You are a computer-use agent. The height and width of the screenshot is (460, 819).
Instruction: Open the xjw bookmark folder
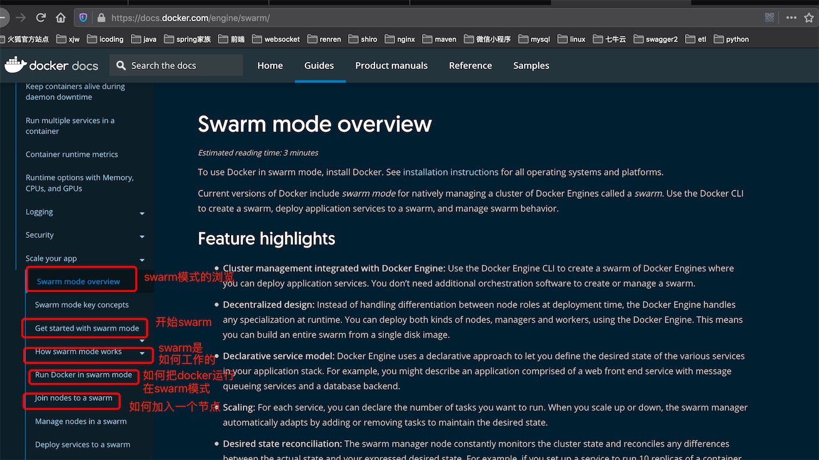(68, 39)
